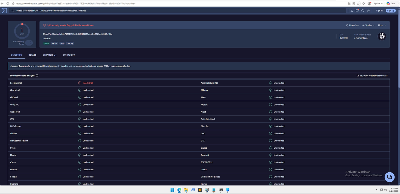400x194 pixels.
Task: Click the Sign in link
Action: [x=379, y=11]
